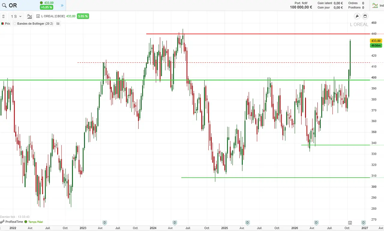This screenshot has height=231, width=384.
Task: Click the dividend marker near April 2026
Action: pyautogui.click(x=316, y=223)
